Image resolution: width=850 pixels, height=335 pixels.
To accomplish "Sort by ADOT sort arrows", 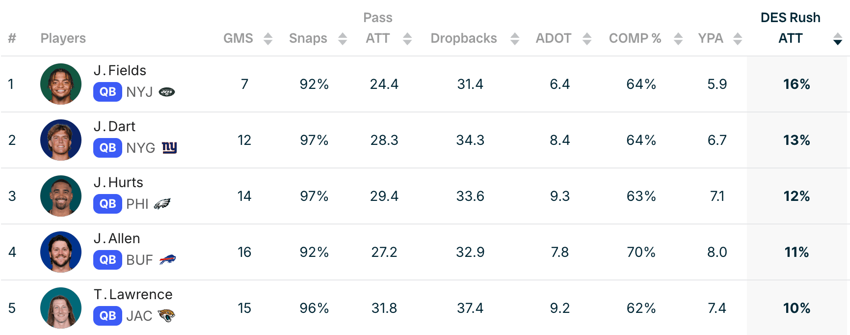I will point(587,38).
